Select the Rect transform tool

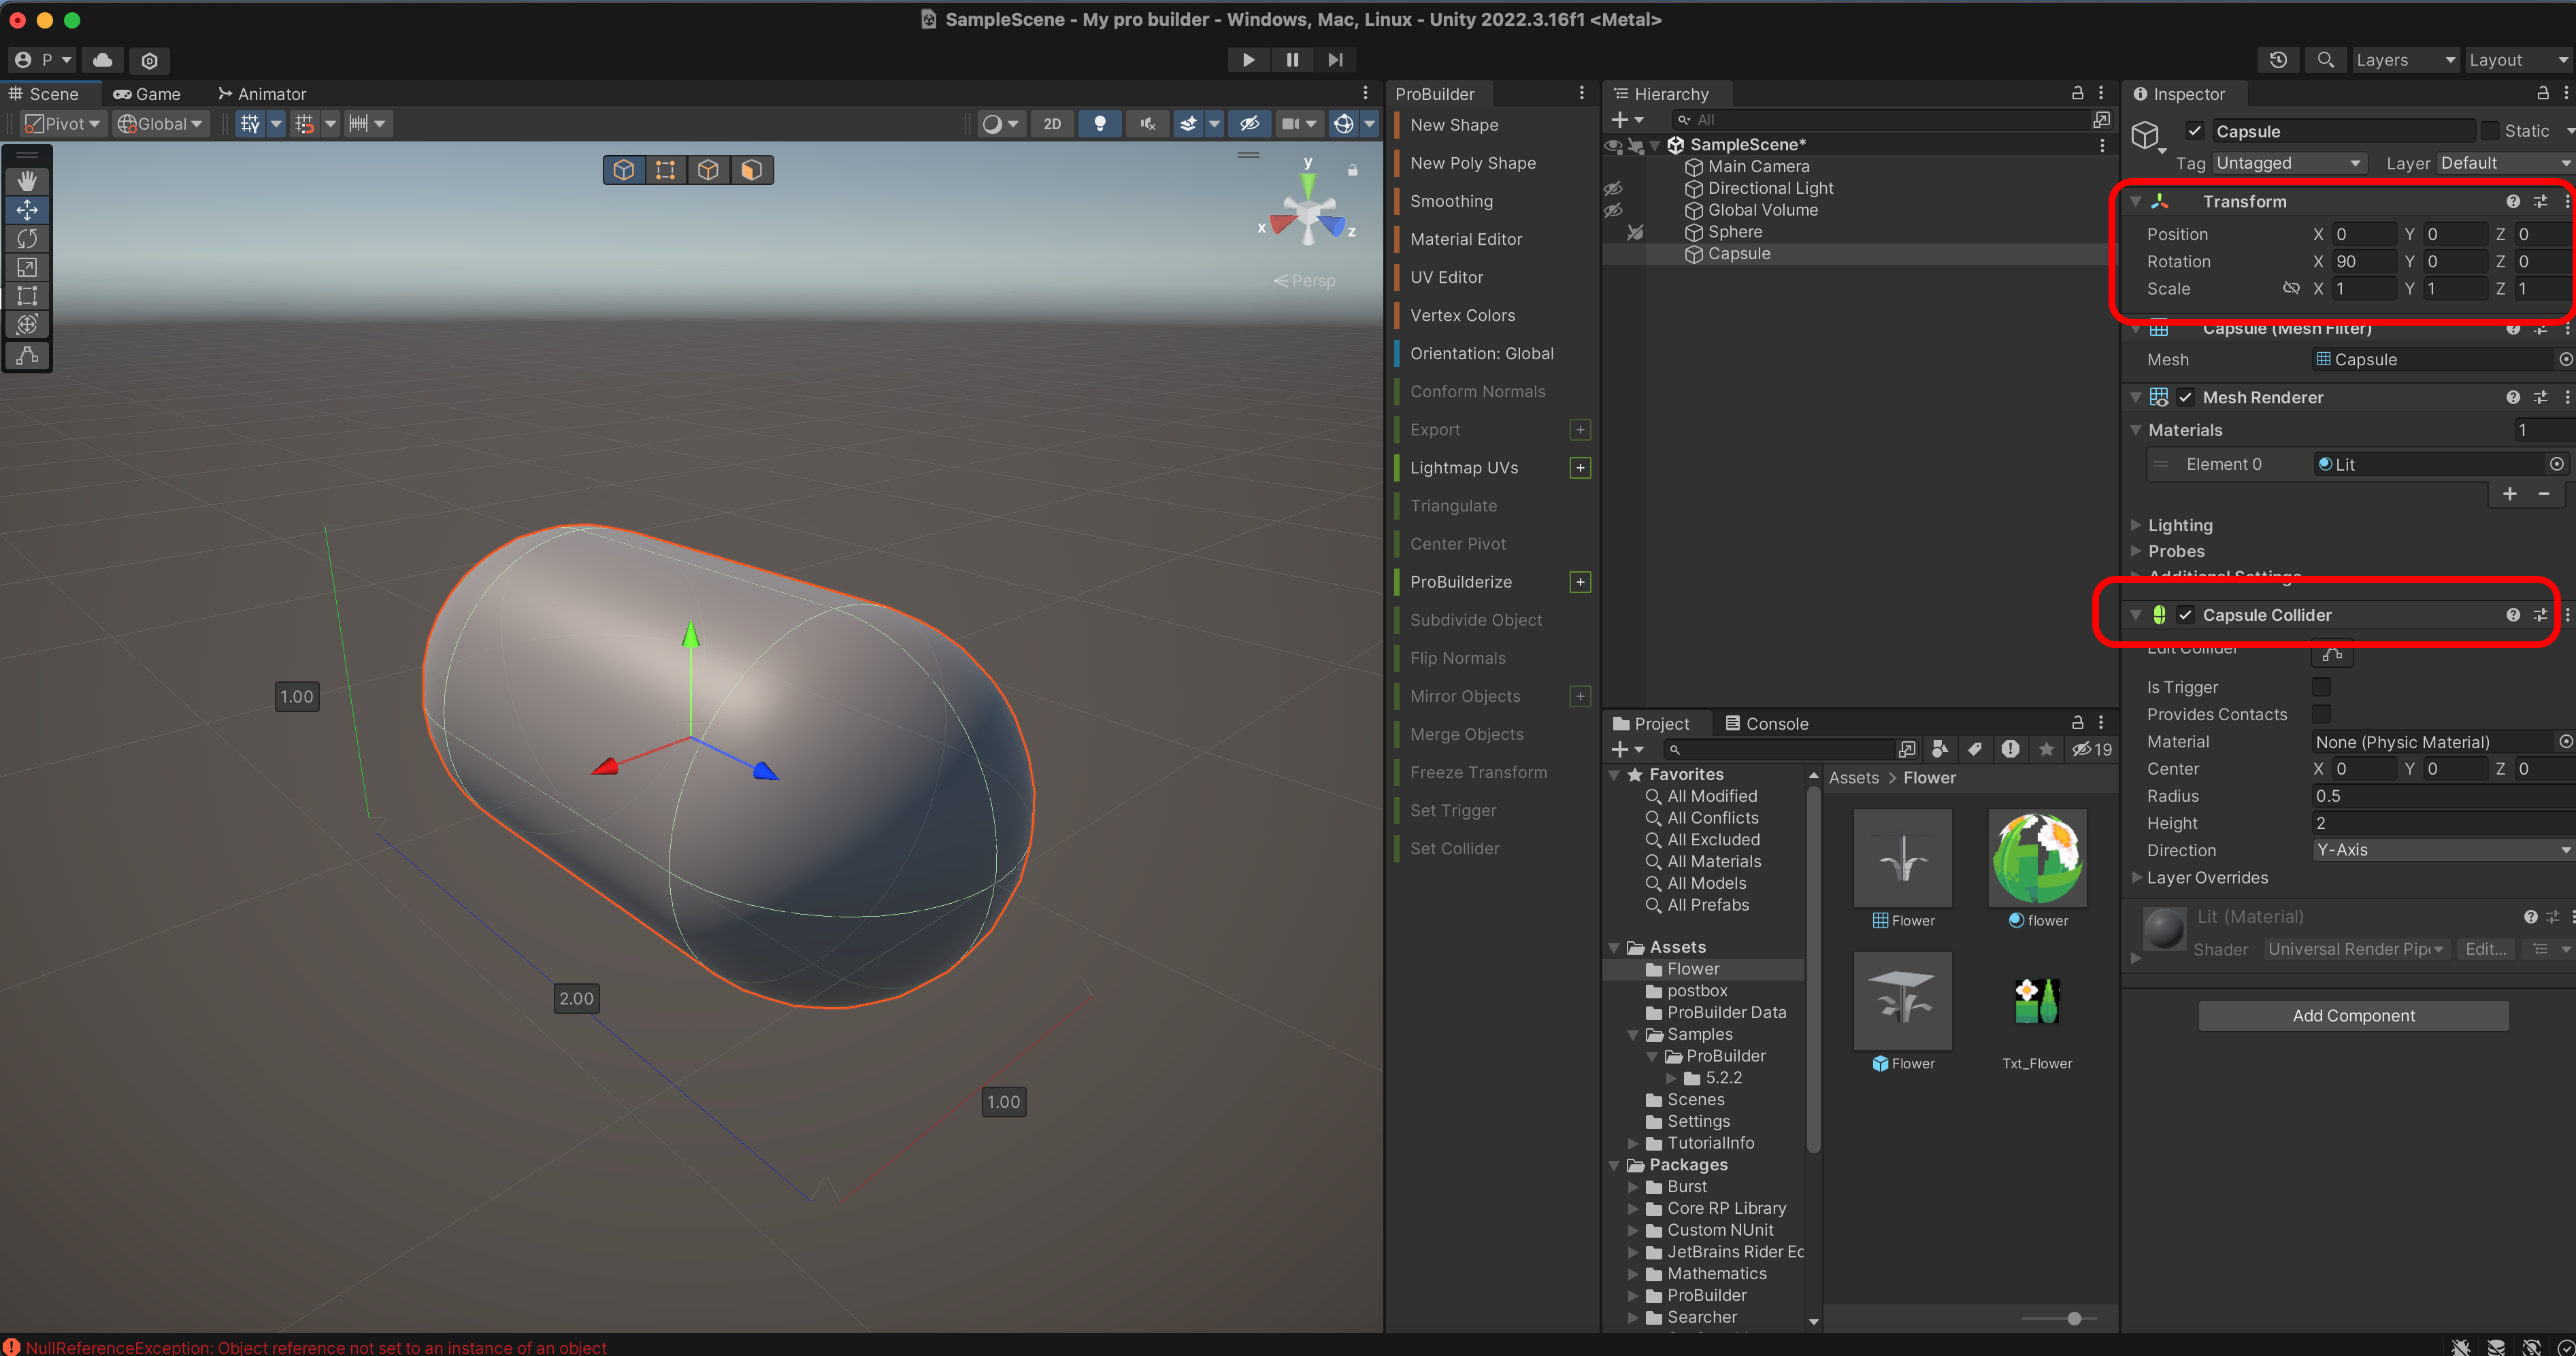(x=27, y=296)
